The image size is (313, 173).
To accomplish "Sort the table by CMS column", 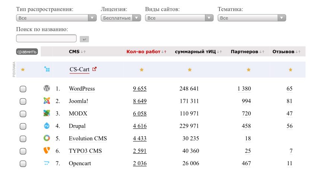I will pyautogui.click(x=77, y=52).
